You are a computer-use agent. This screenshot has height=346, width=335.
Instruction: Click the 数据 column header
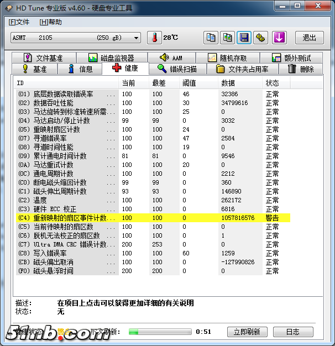(x=228, y=83)
